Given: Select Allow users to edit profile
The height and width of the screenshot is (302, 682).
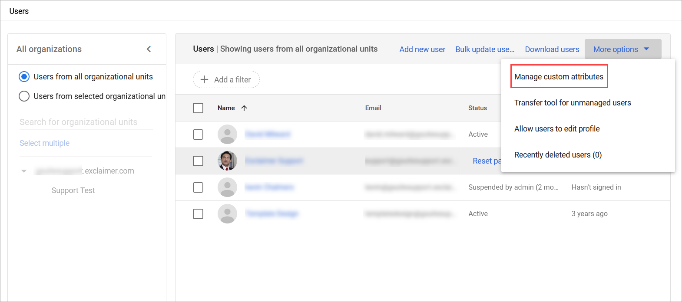Looking at the screenshot, I should (x=557, y=129).
